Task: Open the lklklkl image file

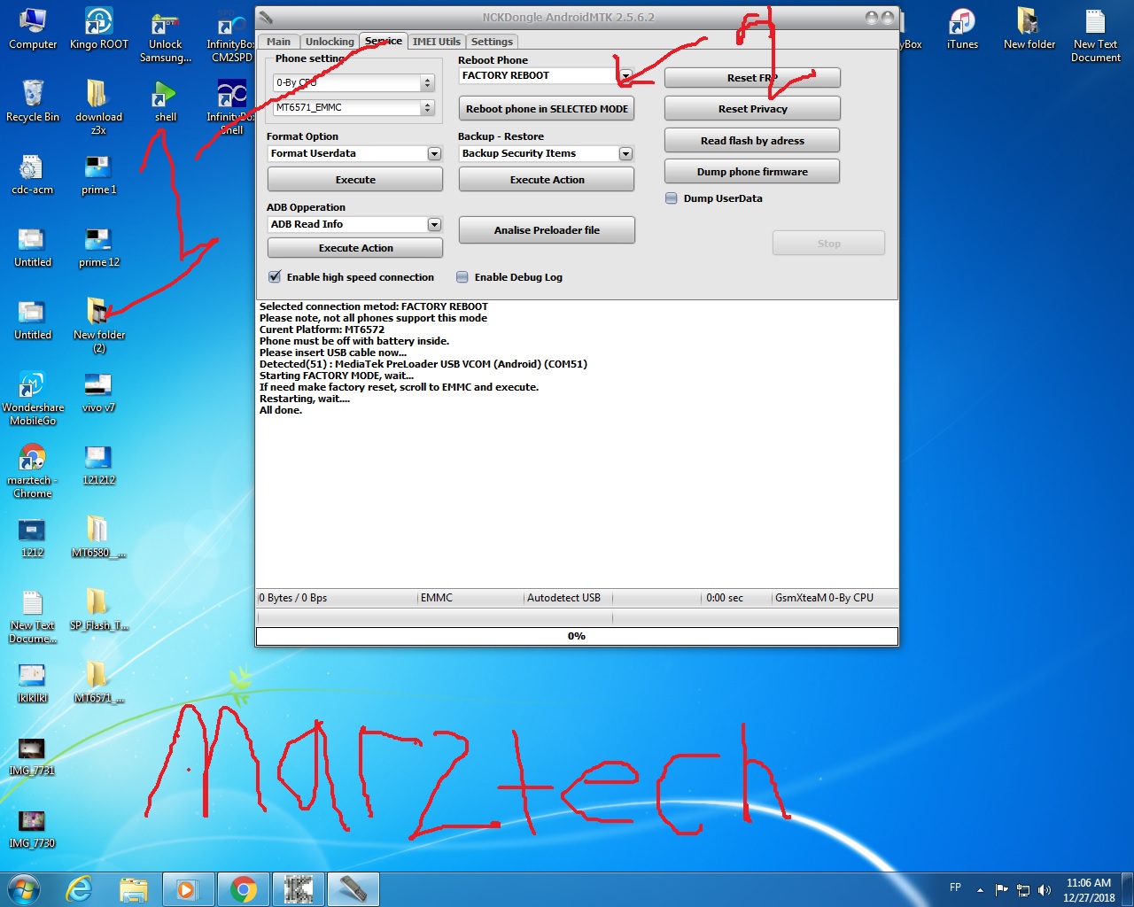Action: (x=33, y=682)
